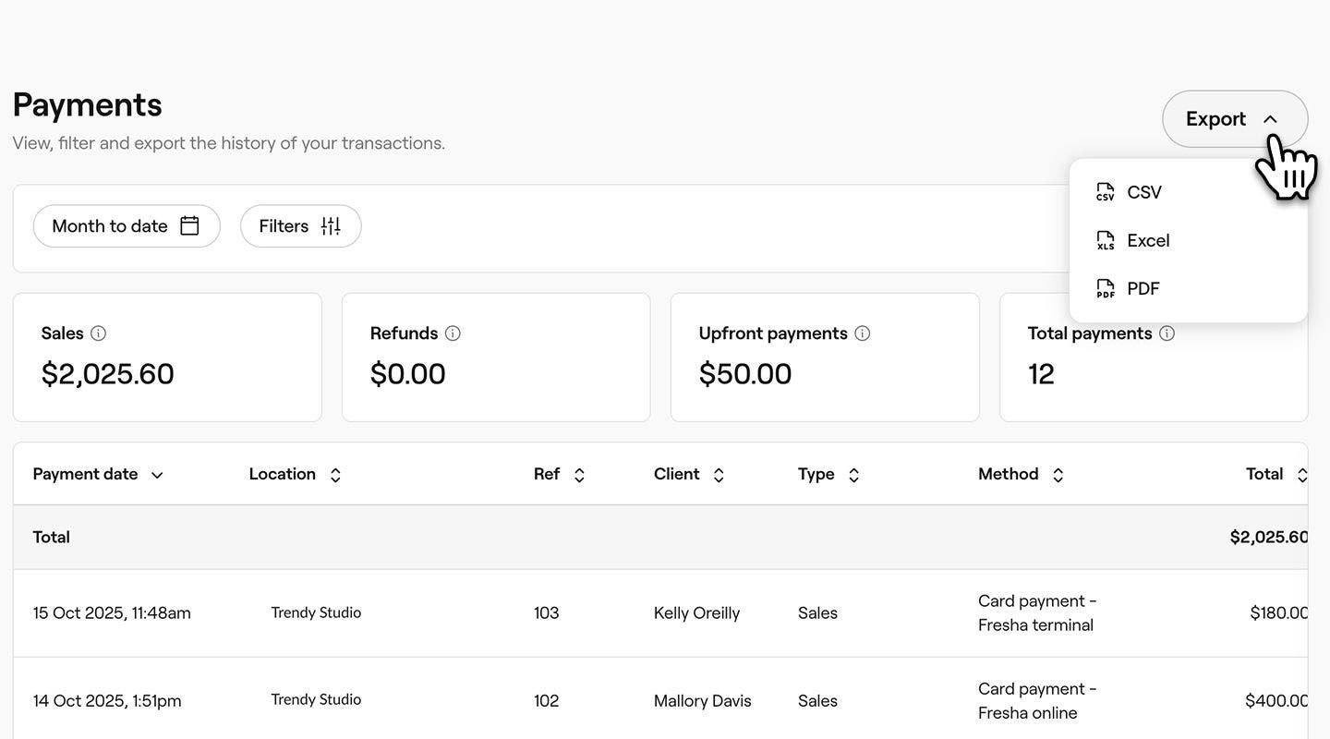Collapse the Export dropdown
The width and height of the screenshot is (1330, 739).
(1234, 119)
